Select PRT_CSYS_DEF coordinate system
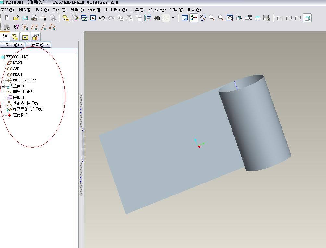 [24, 80]
